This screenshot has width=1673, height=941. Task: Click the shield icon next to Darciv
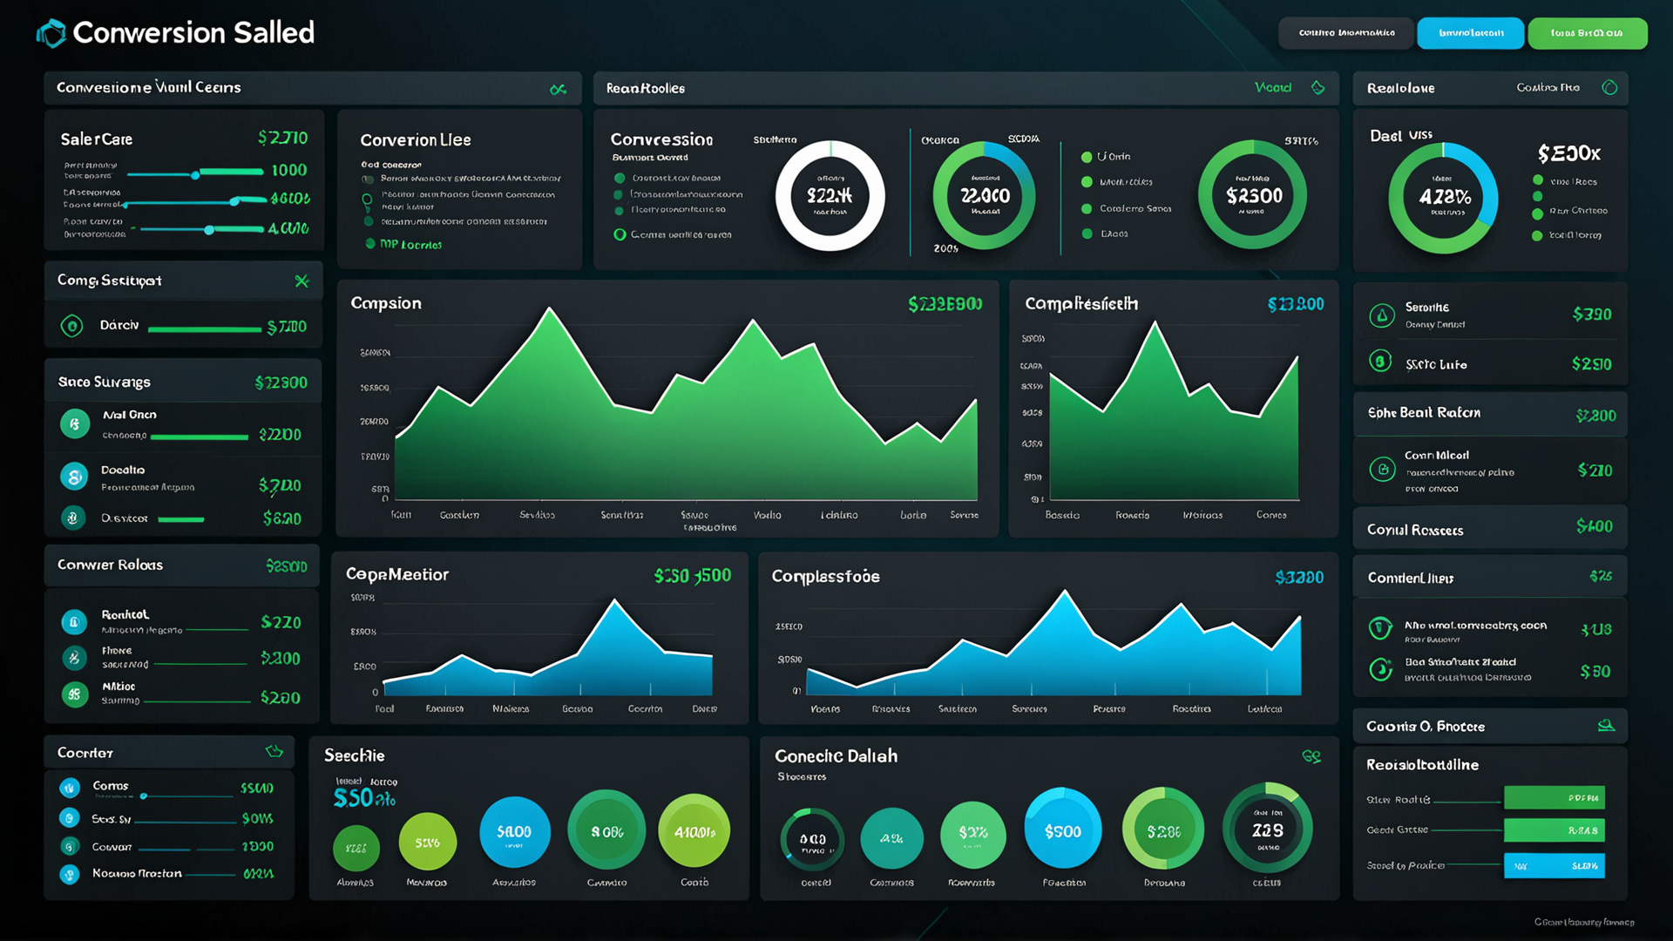[x=72, y=326]
